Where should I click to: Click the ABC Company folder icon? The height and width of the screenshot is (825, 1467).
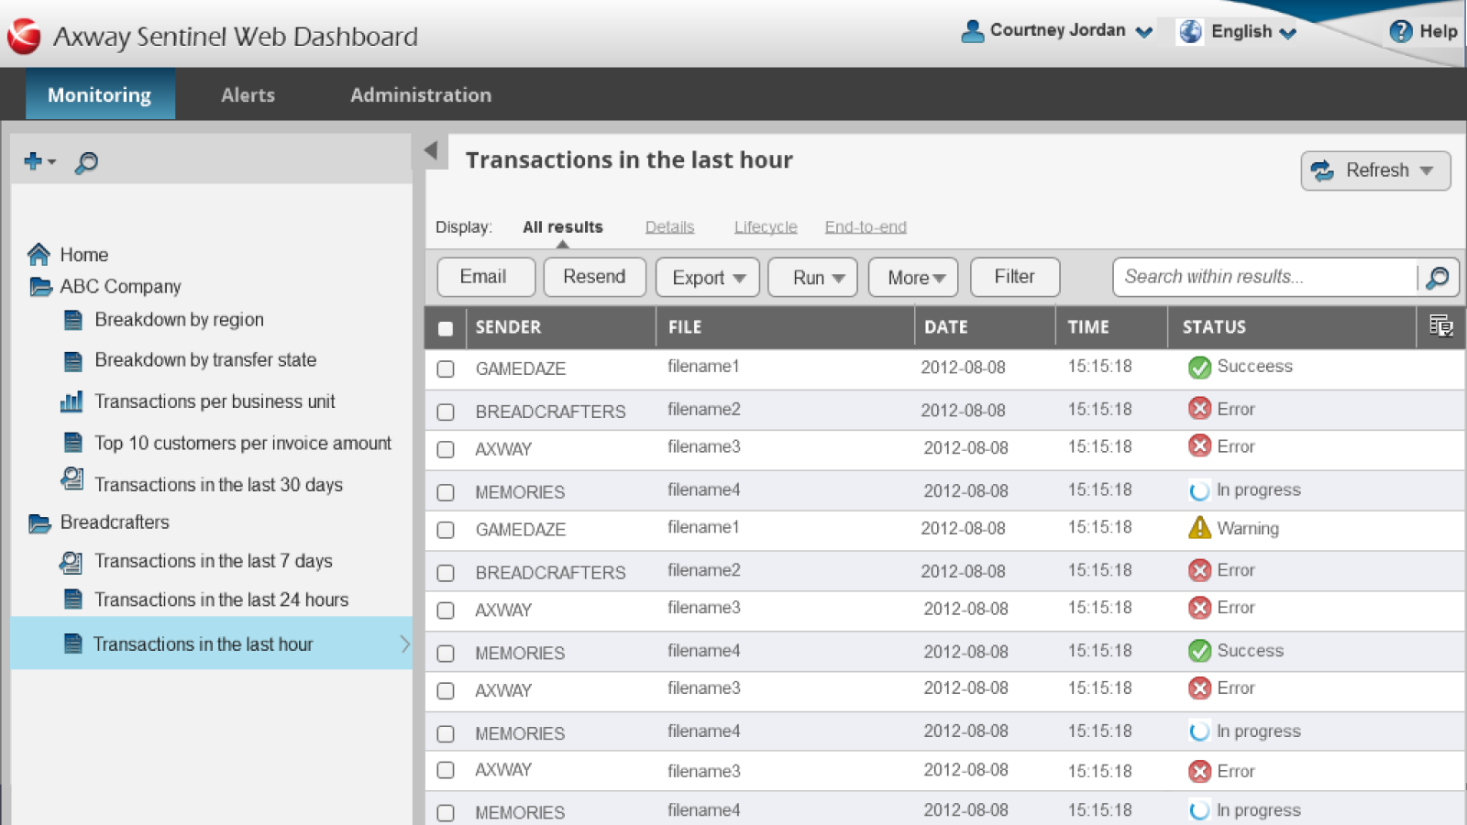(x=40, y=287)
